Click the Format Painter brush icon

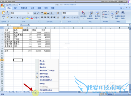[8, 17]
